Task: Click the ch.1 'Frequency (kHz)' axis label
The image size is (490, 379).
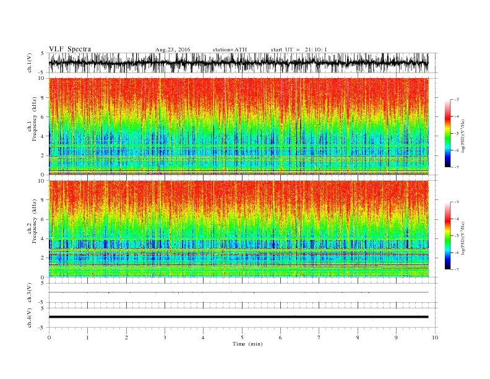Action: pyautogui.click(x=34, y=119)
